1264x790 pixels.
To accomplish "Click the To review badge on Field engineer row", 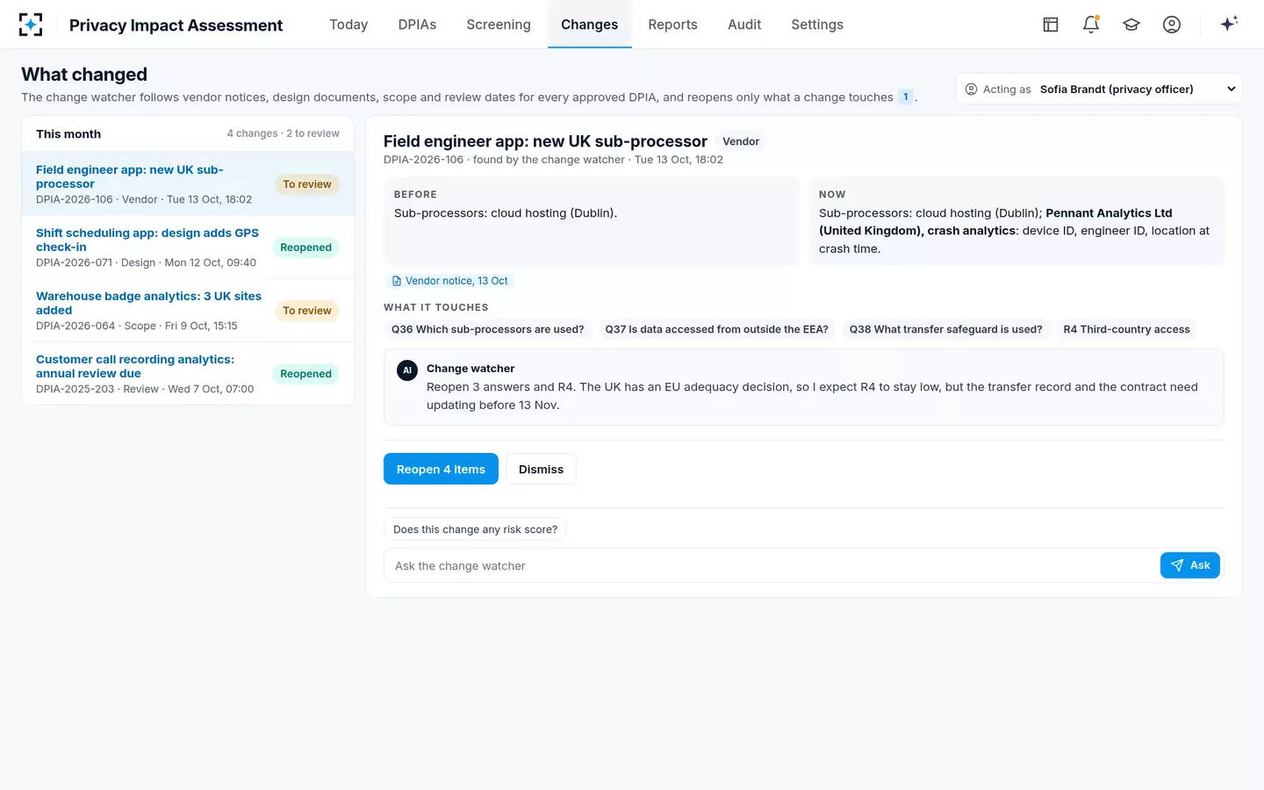I will click(307, 184).
